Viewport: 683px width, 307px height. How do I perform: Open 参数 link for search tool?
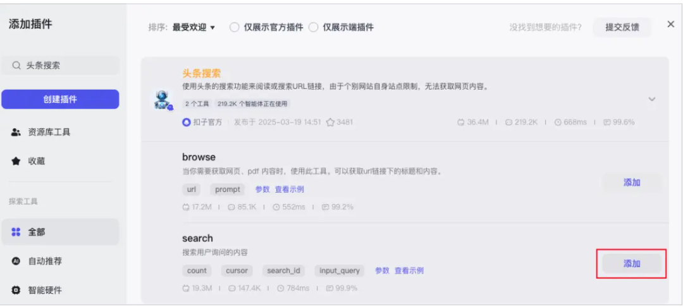click(382, 270)
